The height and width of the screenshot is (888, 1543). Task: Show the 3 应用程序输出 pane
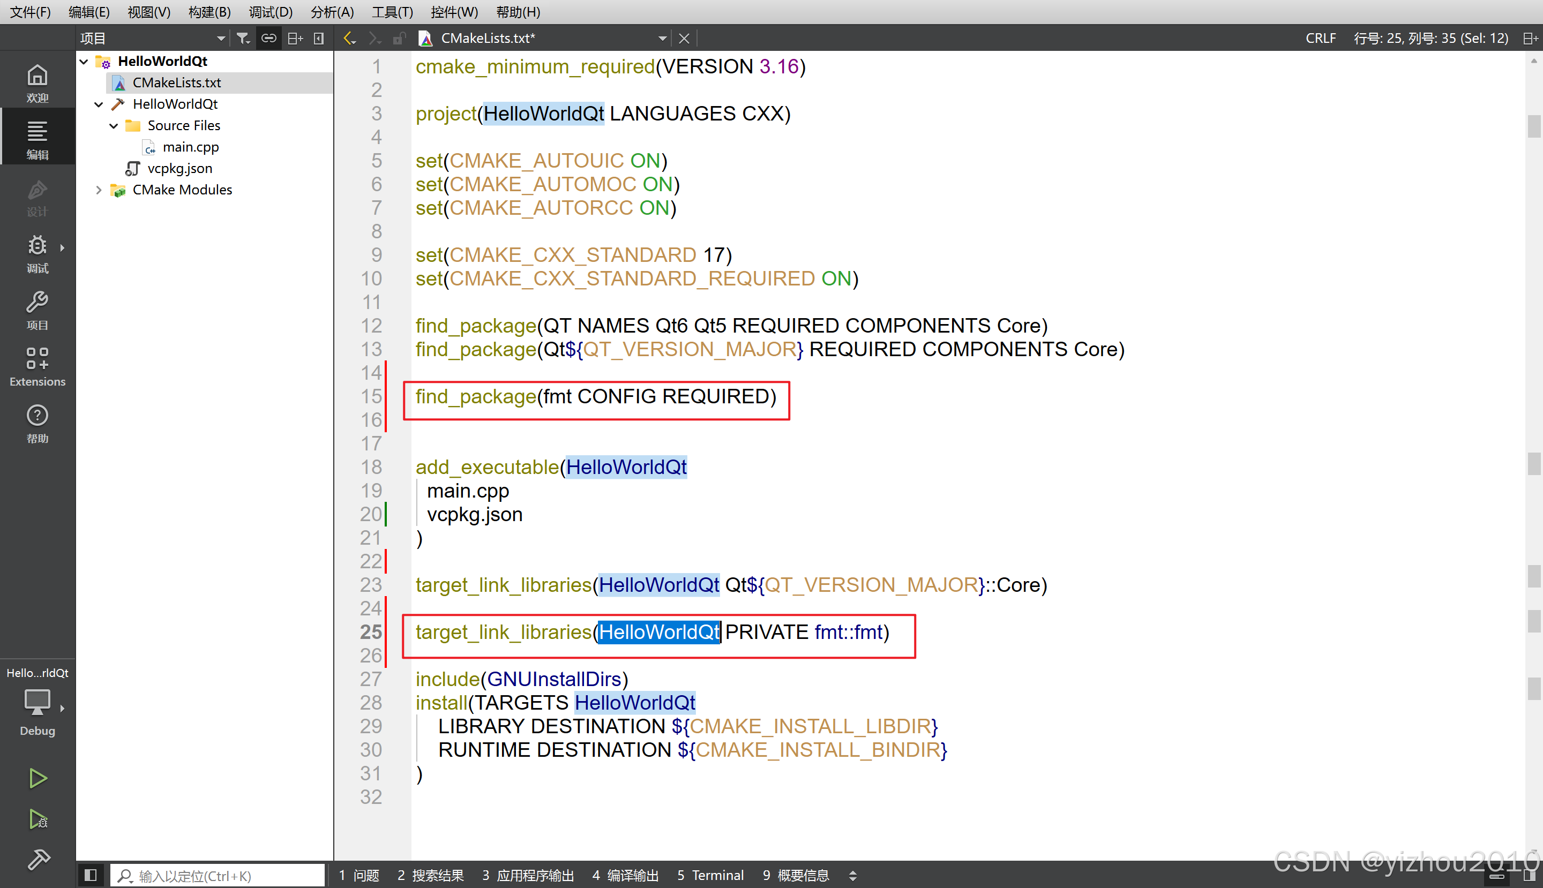point(528,876)
